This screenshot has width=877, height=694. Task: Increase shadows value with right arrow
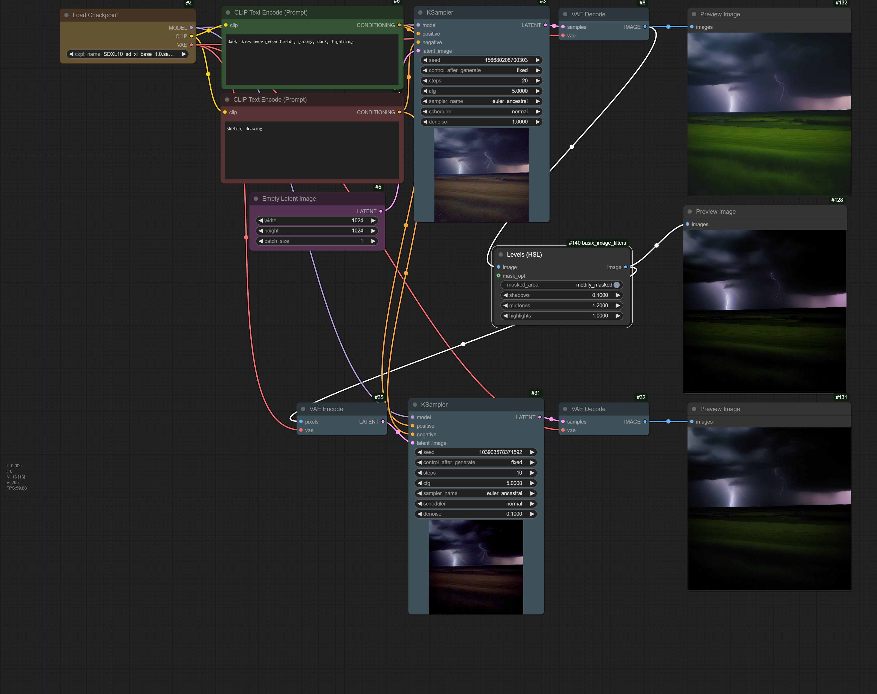coord(618,295)
